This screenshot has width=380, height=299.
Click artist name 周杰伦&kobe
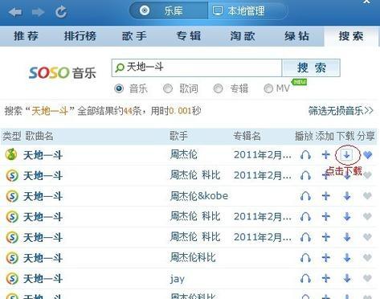[x=199, y=196]
